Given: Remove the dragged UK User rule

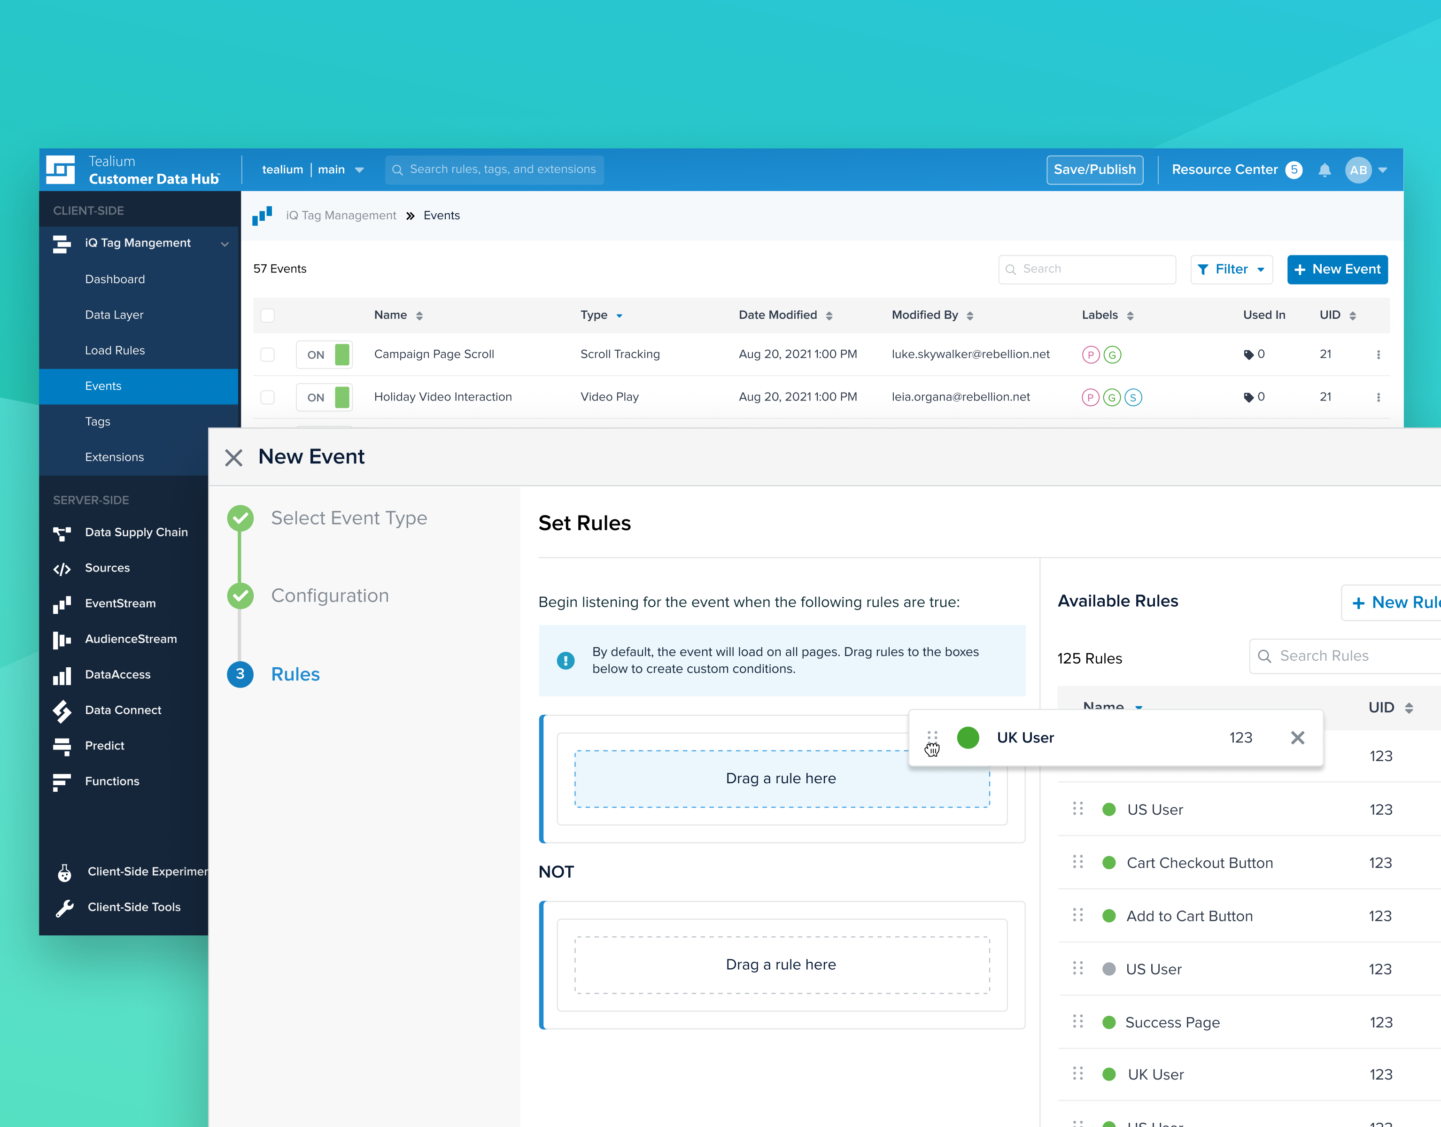Looking at the screenshot, I should 1297,738.
